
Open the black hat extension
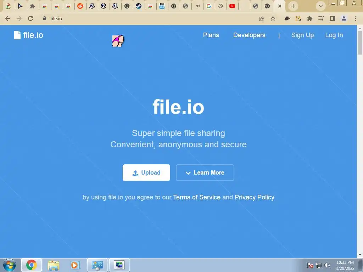click(x=287, y=18)
